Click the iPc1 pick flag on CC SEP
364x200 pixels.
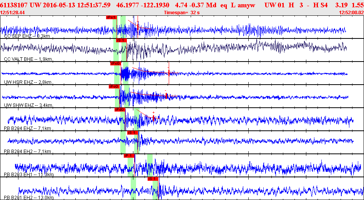[x=111, y=17]
